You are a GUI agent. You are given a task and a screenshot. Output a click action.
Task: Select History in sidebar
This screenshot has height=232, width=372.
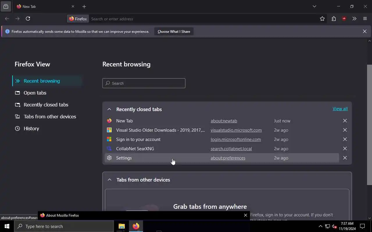47,128
